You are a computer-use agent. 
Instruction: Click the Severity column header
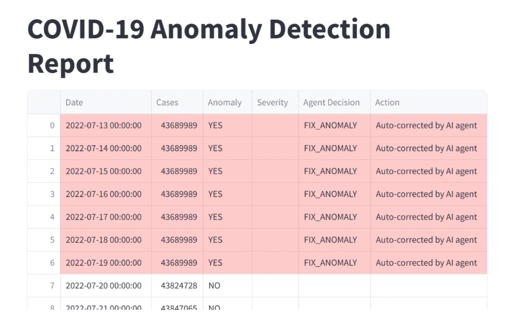point(275,103)
